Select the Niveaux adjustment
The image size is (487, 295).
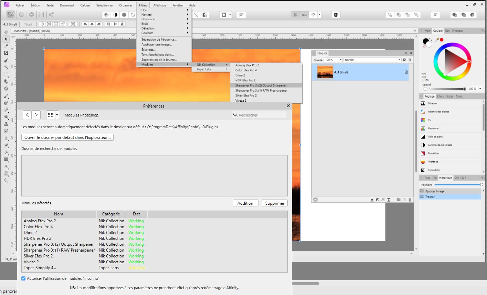432,103
